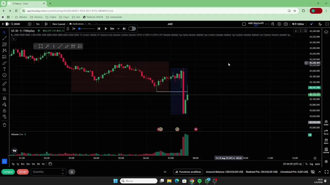
Task: Click the long position tool in favorites bar
Action: [x=73, y=46]
